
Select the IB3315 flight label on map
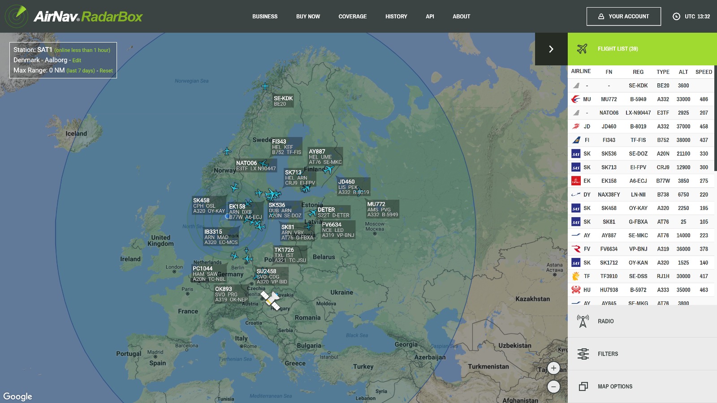click(x=221, y=237)
